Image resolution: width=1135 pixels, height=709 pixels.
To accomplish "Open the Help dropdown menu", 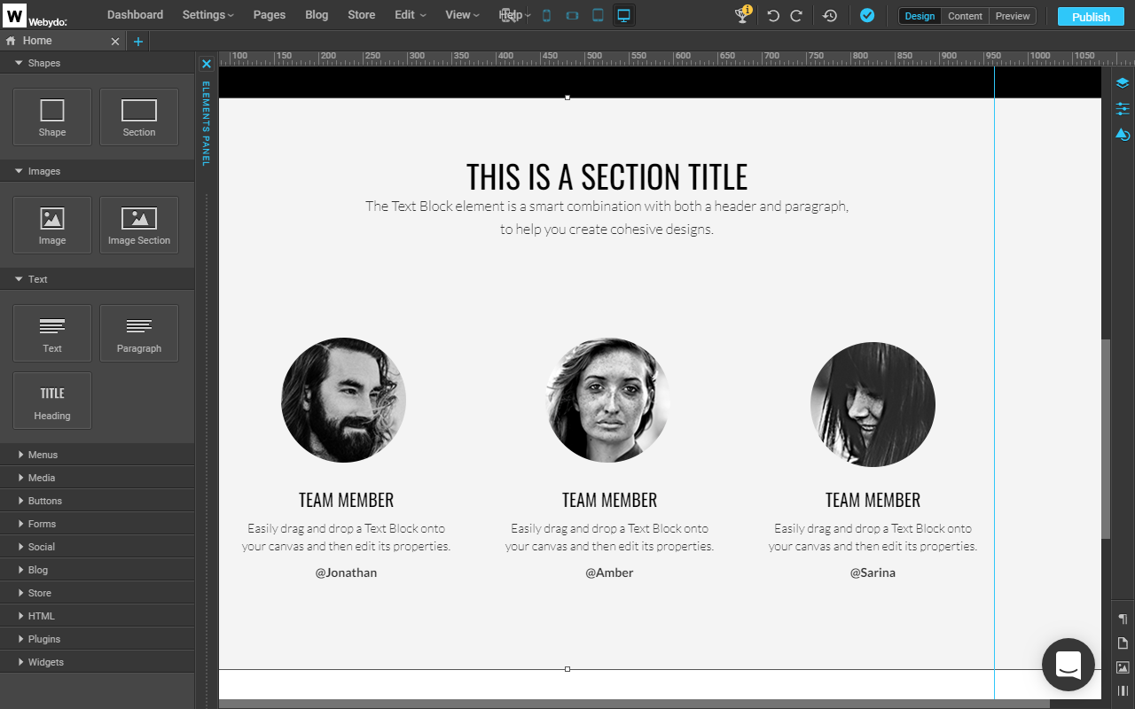I will [x=514, y=15].
